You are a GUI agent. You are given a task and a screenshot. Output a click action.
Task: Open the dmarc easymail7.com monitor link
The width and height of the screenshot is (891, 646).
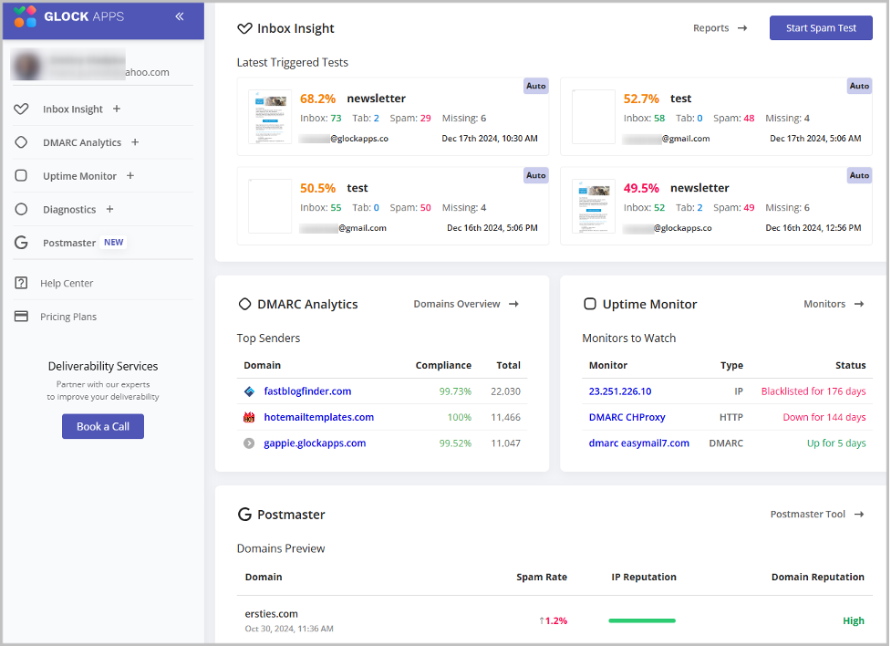point(638,443)
